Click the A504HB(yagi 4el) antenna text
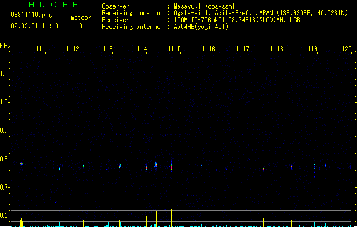 201,27
